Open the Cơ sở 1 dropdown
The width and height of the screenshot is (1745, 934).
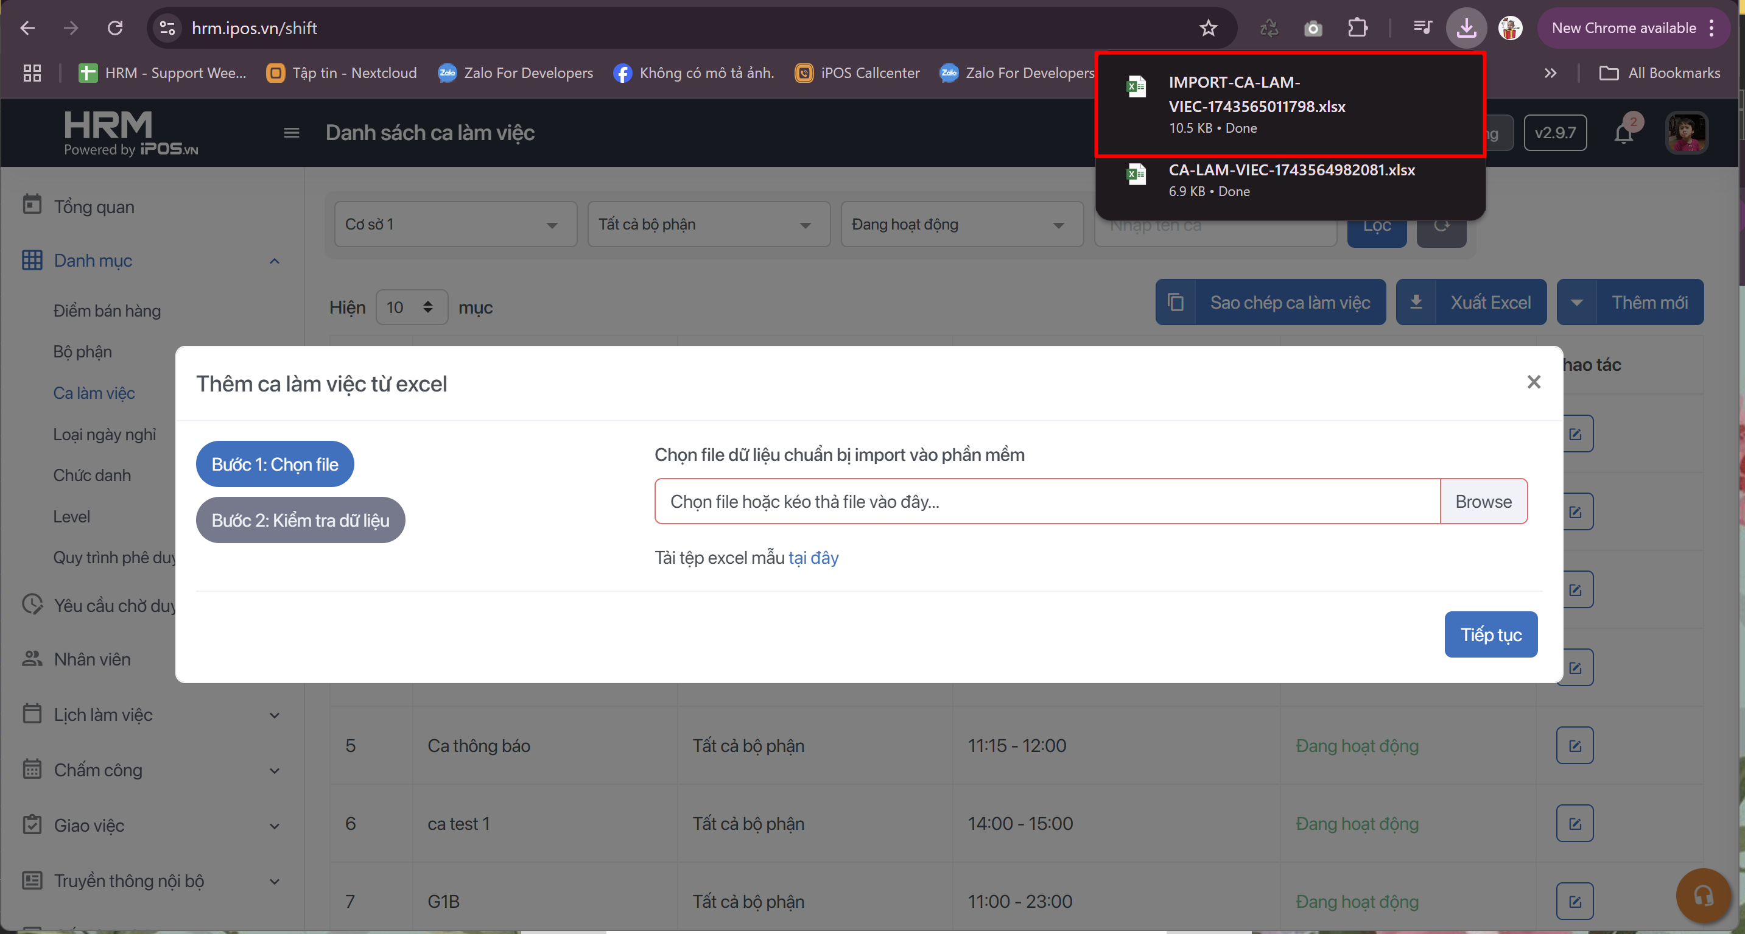(455, 224)
